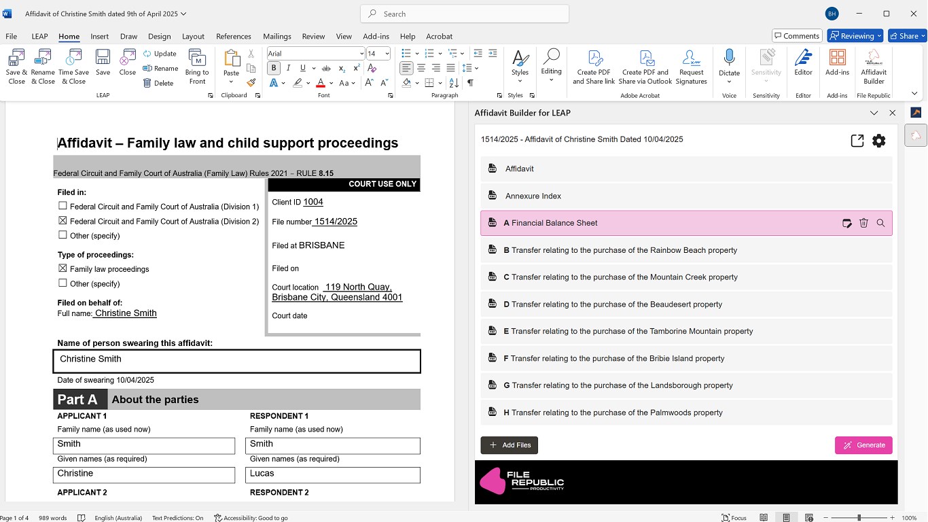Click the pink Generate button
Image resolution: width=928 pixels, height=522 pixels.
click(x=863, y=445)
